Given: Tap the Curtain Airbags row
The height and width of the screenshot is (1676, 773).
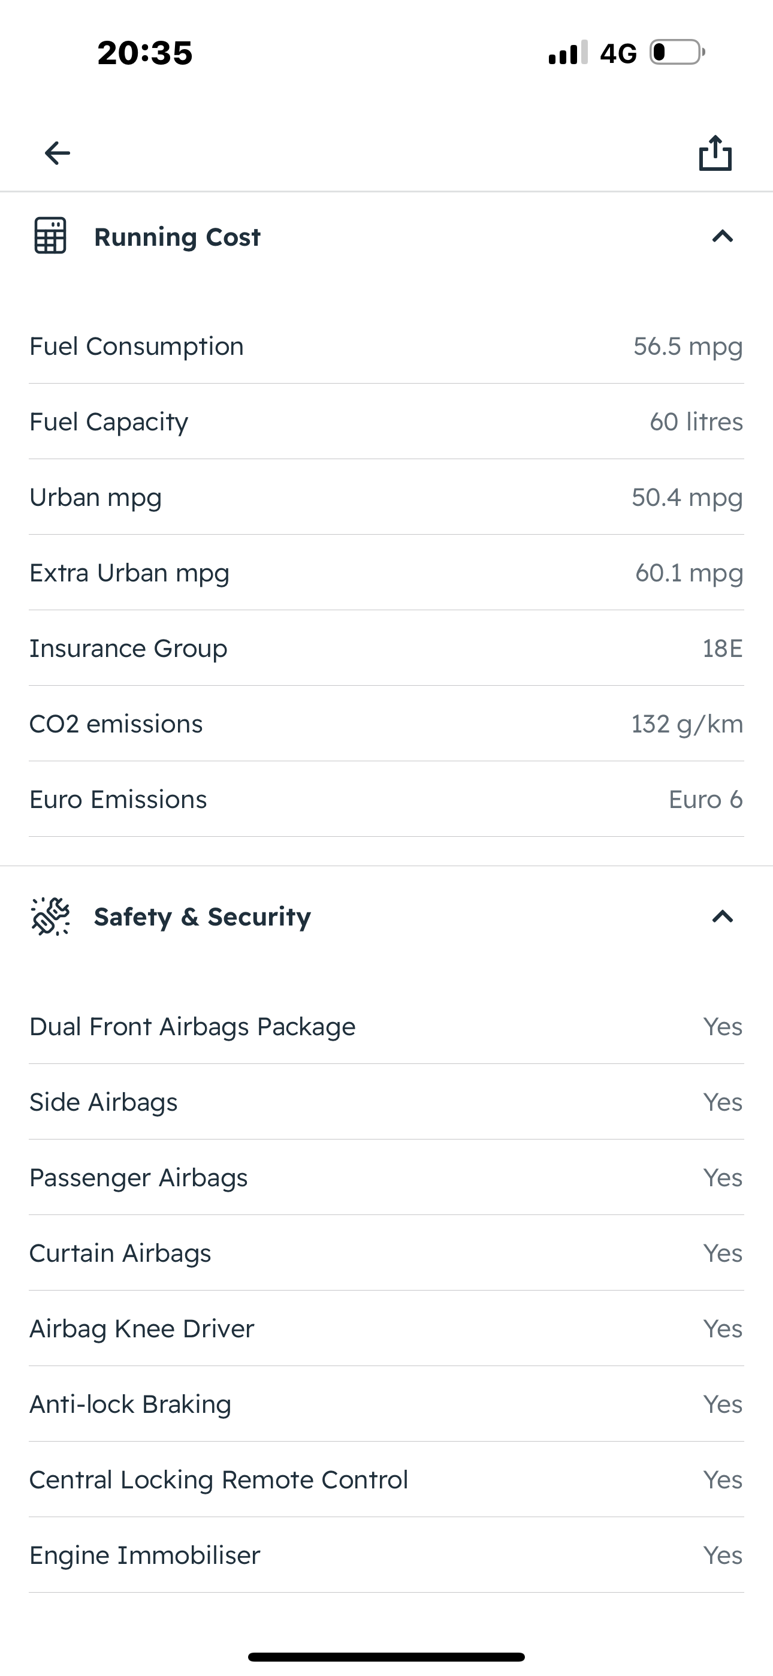Looking at the screenshot, I should tap(386, 1253).
